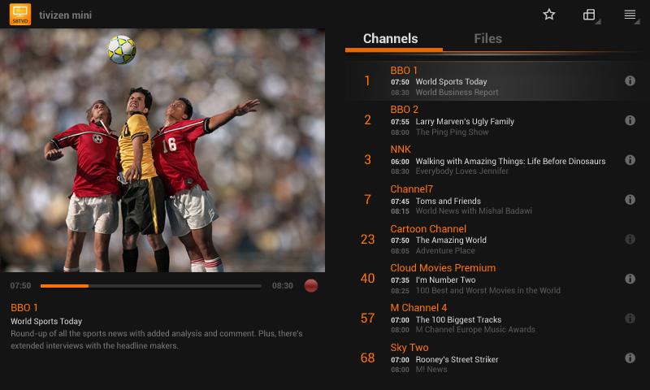The height and width of the screenshot is (390, 650).
Task: Show info for Channel7
Action: (x=630, y=200)
